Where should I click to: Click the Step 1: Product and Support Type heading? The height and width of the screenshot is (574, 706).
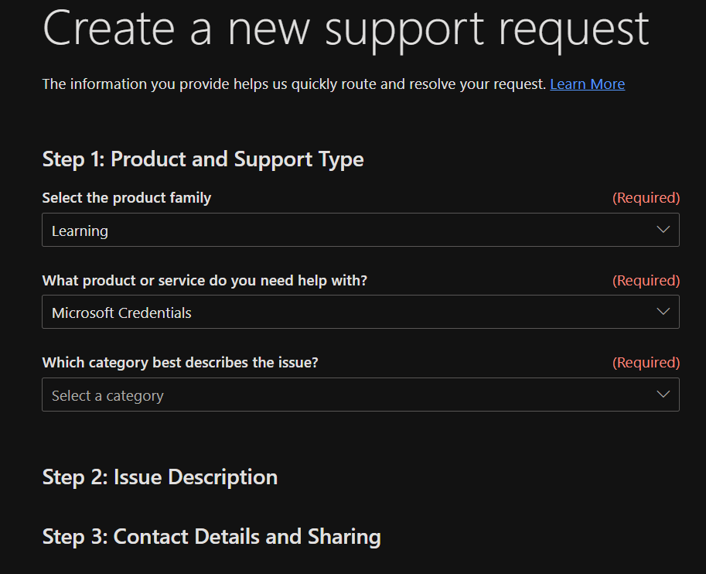coord(203,159)
